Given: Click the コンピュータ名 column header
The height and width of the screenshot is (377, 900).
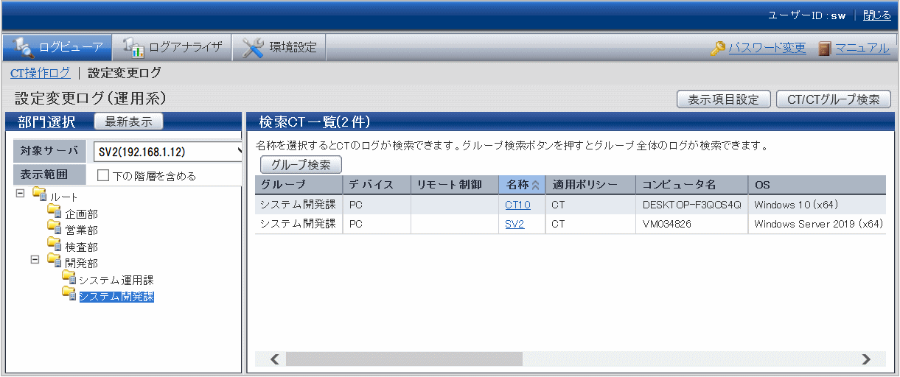Looking at the screenshot, I should (x=691, y=185).
